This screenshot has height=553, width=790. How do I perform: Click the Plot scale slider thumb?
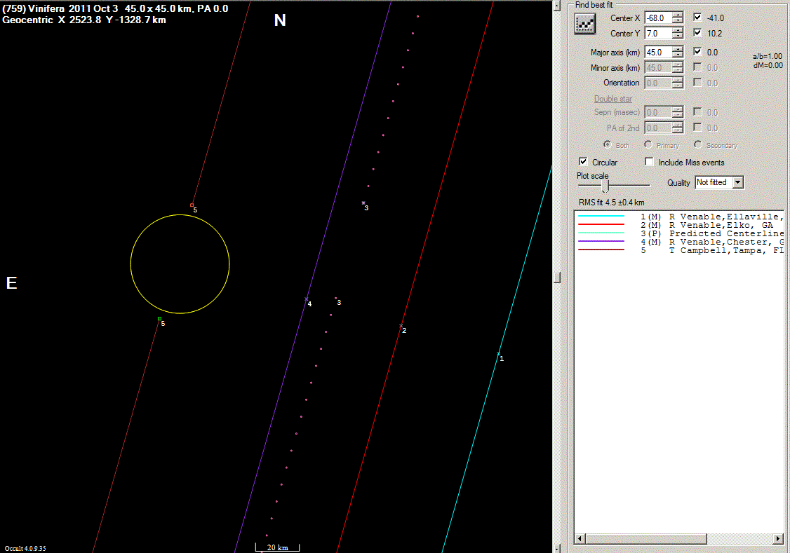(x=605, y=186)
